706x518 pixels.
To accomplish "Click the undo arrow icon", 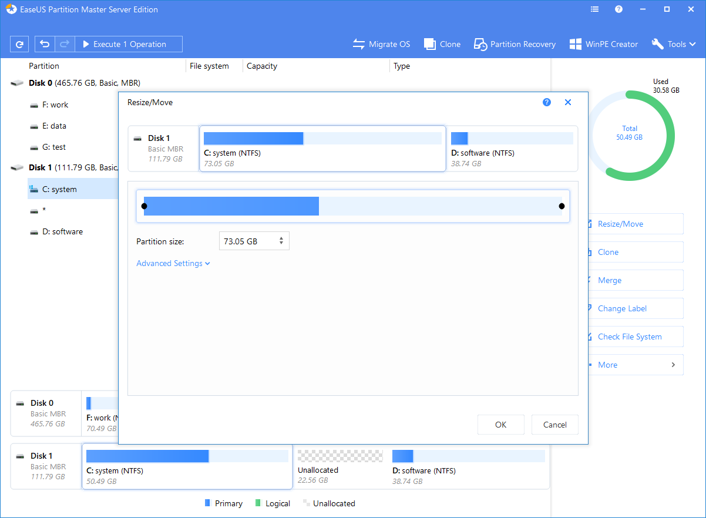I will click(x=45, y=43).
